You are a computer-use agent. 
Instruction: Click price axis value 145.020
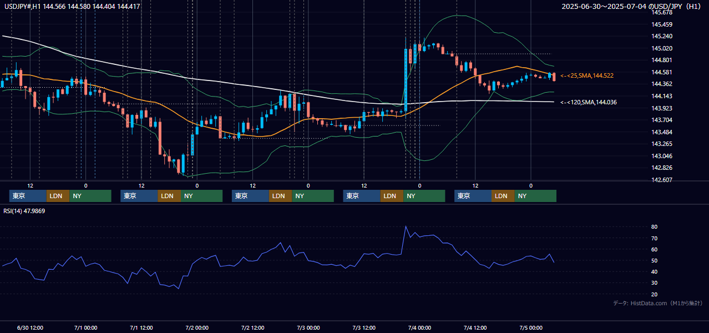click(x=662, y=48)
